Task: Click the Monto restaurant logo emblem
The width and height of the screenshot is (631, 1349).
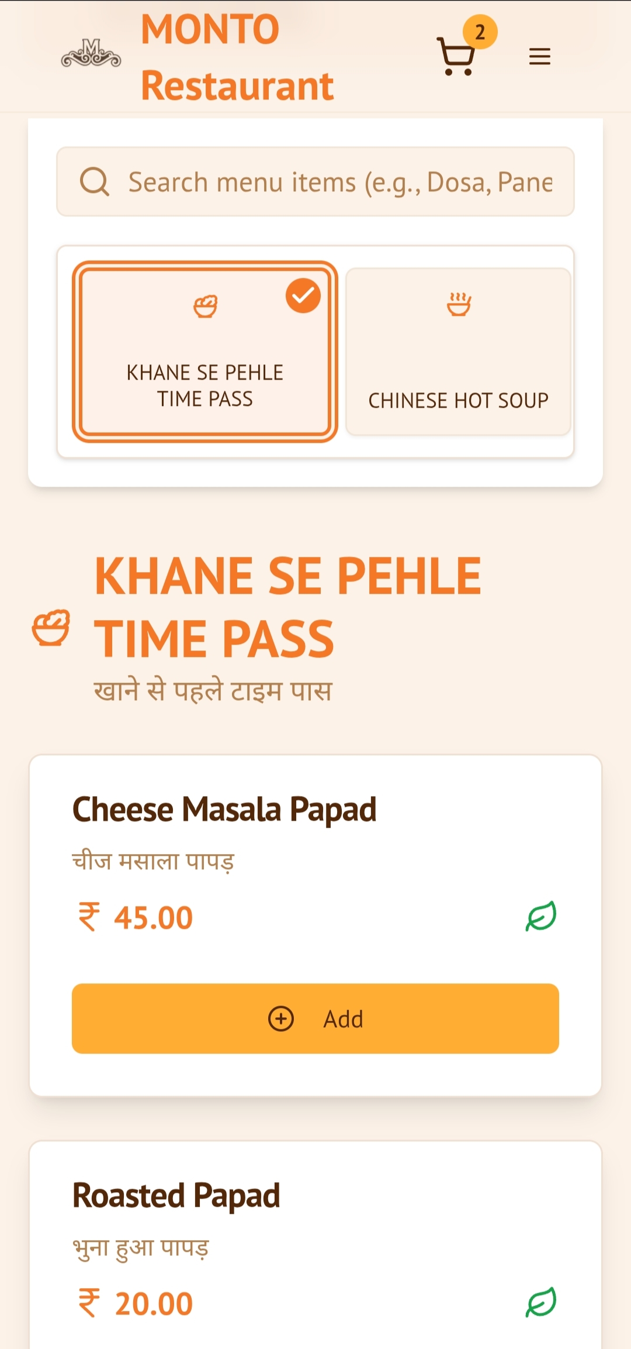Action: (x=91, y=54)
